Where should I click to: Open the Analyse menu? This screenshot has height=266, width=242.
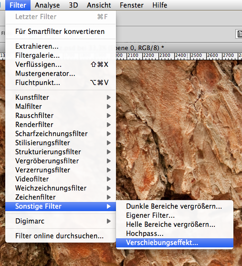pyautogui.click(x=47, y=5)
